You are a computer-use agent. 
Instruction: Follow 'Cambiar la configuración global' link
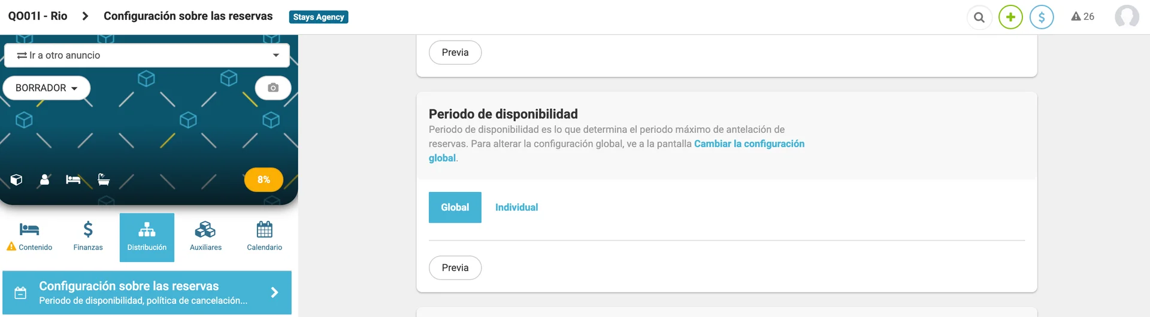[x=616, y=151]
